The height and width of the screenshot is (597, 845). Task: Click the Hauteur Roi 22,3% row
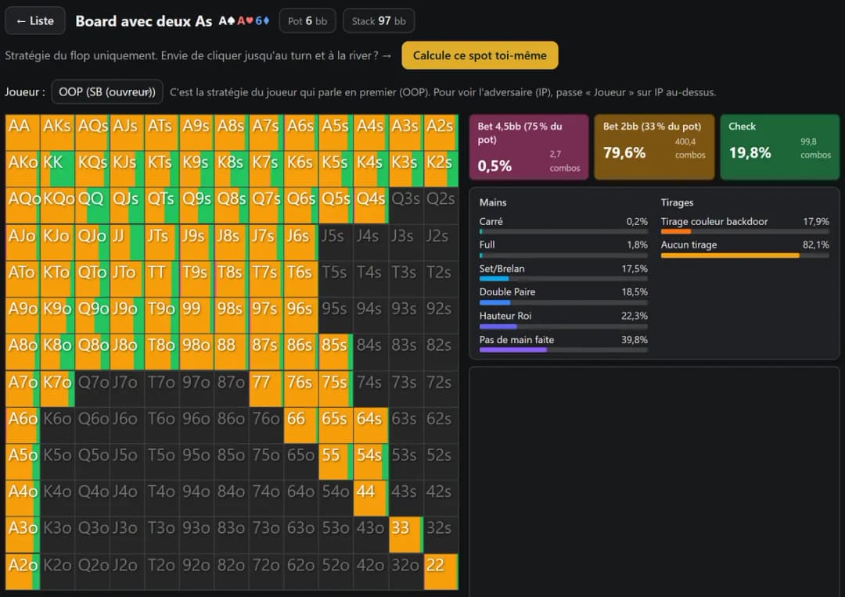(x=563, y=320)
